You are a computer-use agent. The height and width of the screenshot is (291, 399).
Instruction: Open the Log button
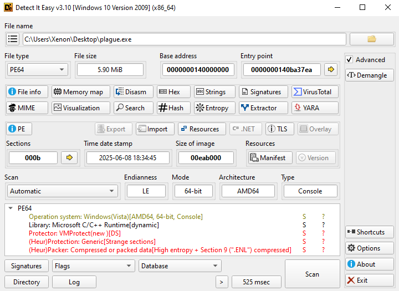(x=74, y=282)
